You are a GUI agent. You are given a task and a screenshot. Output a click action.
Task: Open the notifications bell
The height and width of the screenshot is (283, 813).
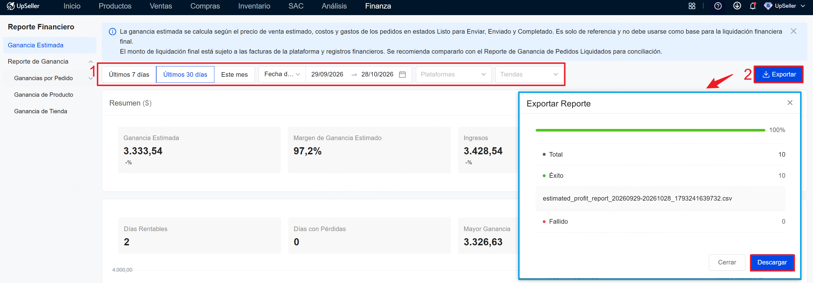pyautogui.click(x=753, y=6)
